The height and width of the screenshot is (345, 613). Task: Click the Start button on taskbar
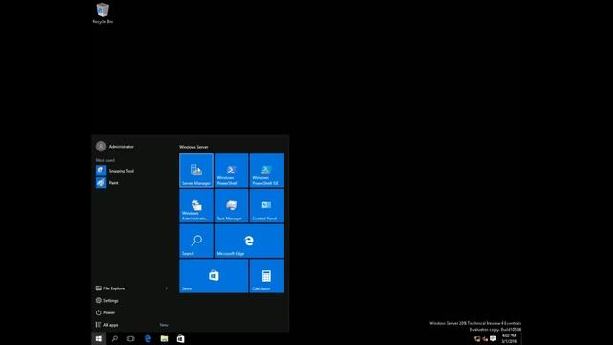pos(99,338)
